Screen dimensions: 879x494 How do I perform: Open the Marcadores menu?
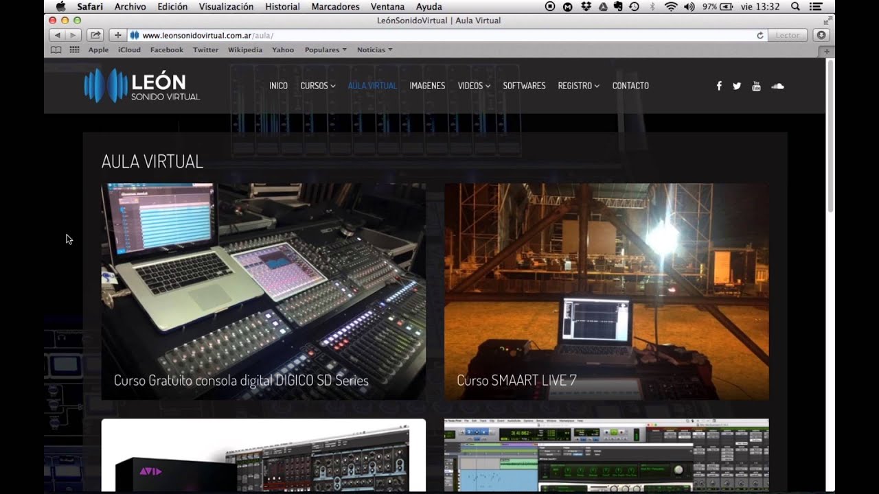click(x=335, y=7)
